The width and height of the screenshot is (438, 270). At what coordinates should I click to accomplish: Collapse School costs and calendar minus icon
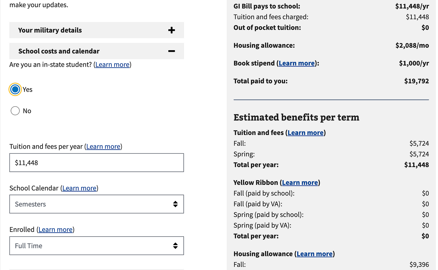tap(171, 51)
